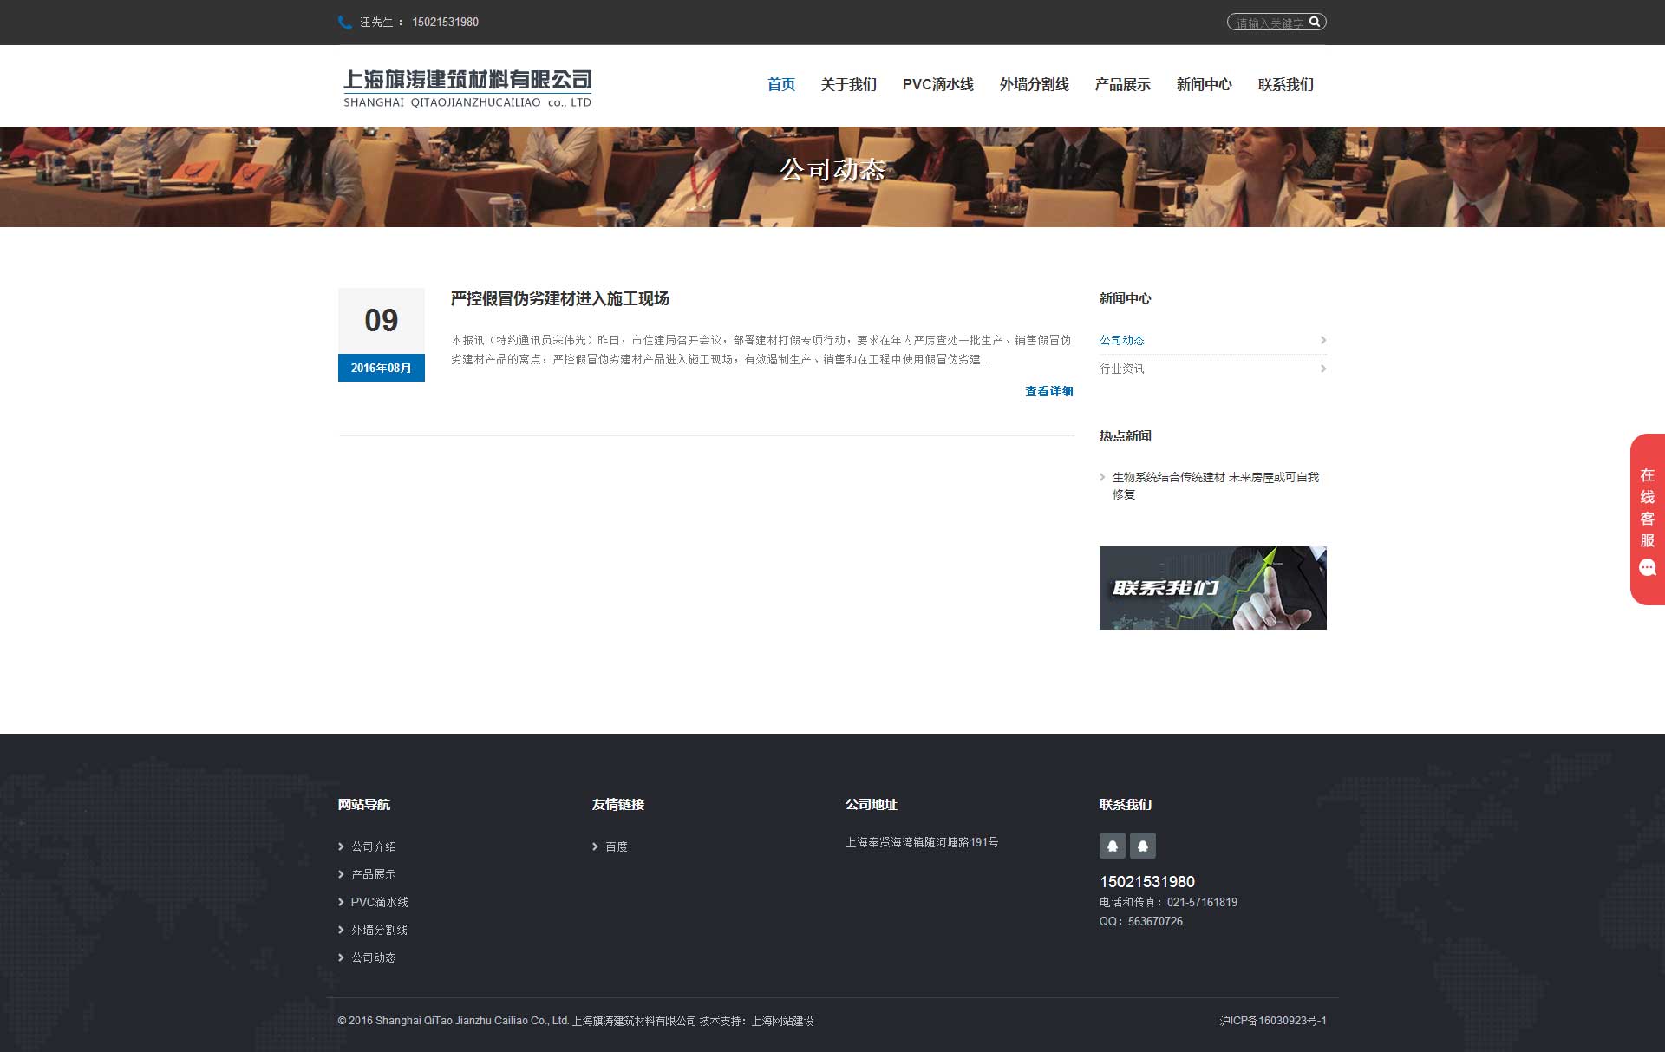Click the footer phone number 15021531980

point(1147,882)
